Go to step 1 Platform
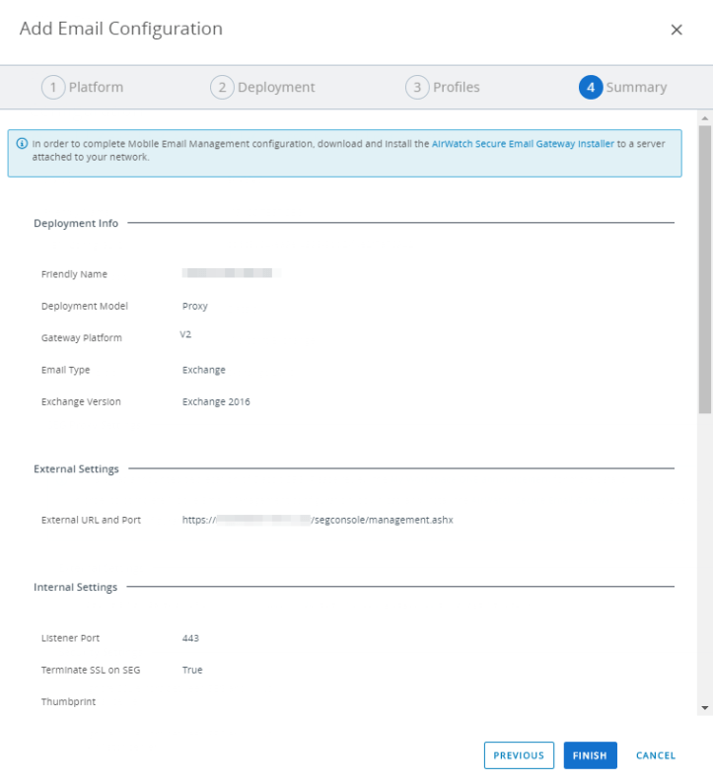Viewport: 713px width, 784px height. 82,87
